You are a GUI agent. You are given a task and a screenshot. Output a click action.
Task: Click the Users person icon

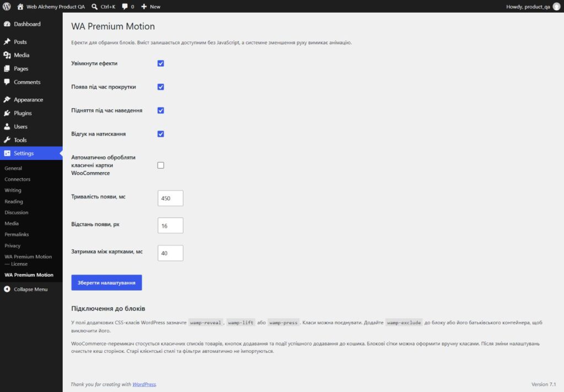(7, 127)
